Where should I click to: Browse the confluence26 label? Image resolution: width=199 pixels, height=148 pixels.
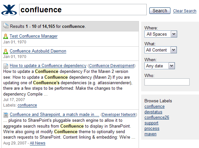(x=157, y=117)
